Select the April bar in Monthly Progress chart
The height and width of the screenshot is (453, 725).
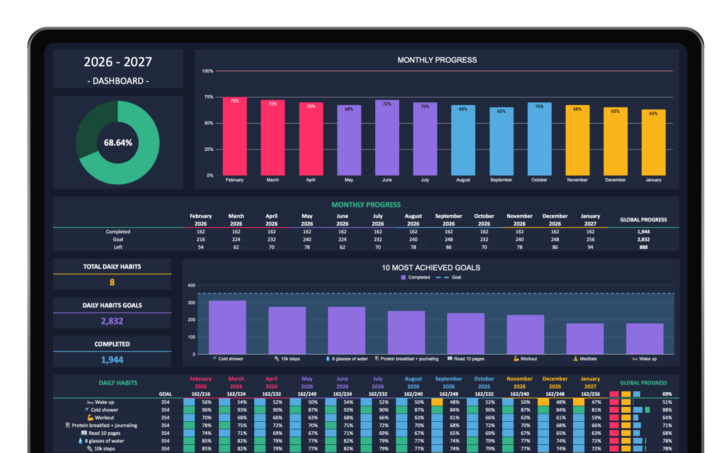pos(311,139)
